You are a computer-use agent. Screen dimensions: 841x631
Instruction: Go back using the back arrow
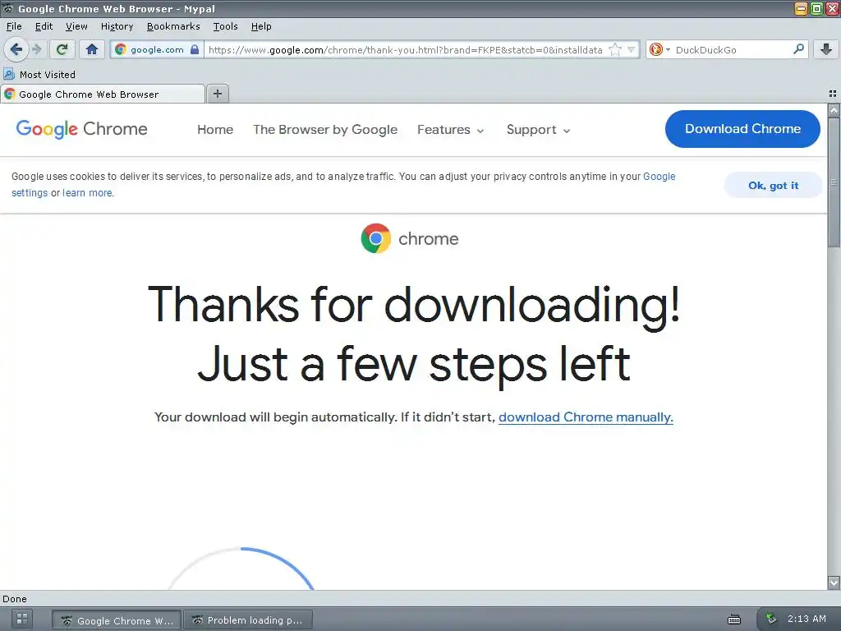tap(16, 49)
